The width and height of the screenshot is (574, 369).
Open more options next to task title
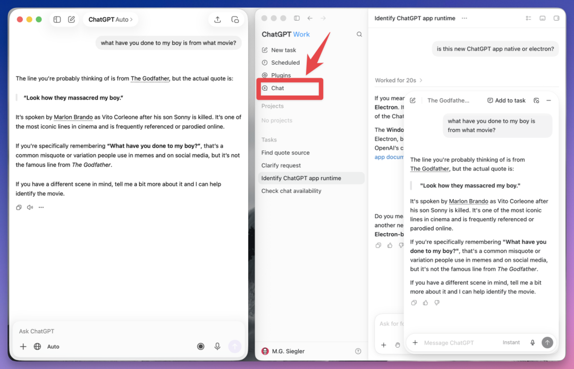click(464, 18)
